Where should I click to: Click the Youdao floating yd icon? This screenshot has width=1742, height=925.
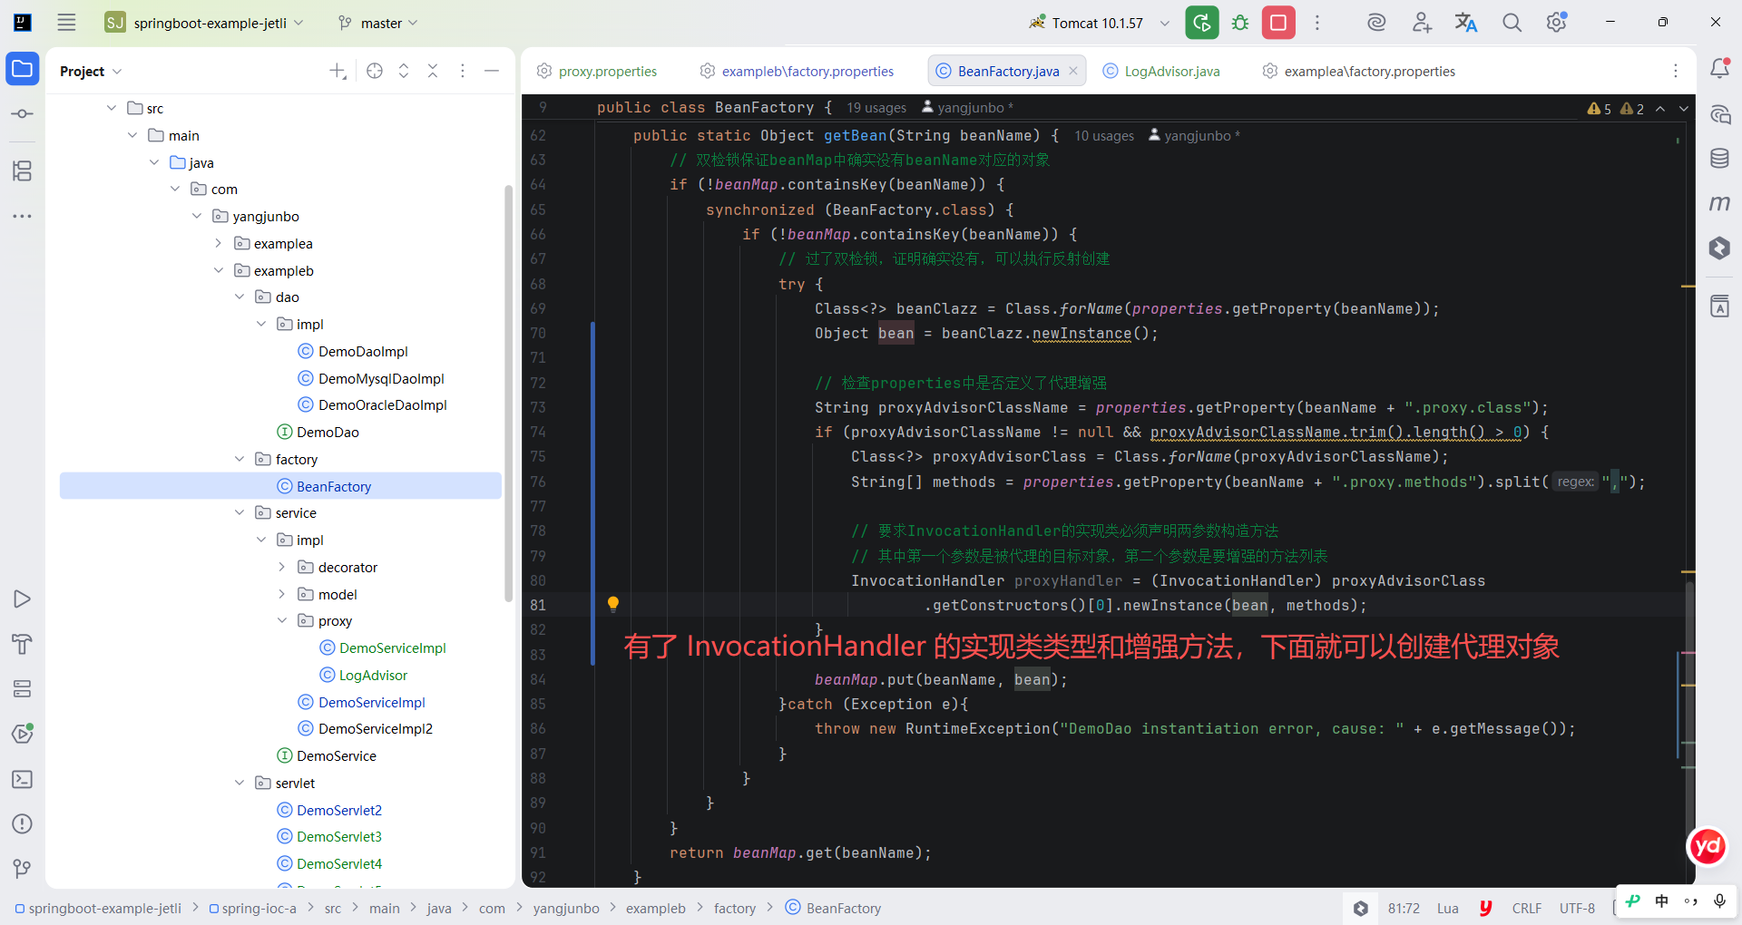1708,847
